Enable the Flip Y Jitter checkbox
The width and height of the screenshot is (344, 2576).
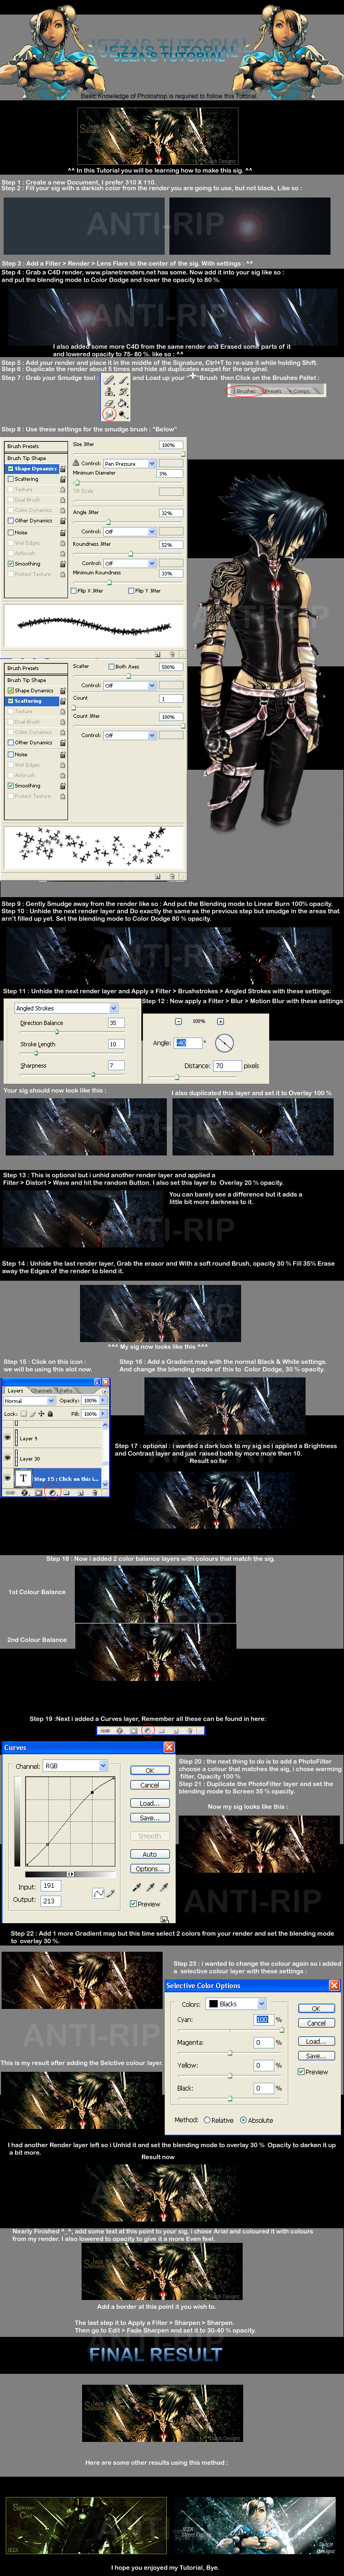point(131,591)
